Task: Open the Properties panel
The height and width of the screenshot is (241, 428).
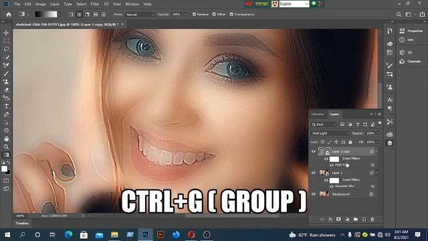Action: tap(411, 31)
